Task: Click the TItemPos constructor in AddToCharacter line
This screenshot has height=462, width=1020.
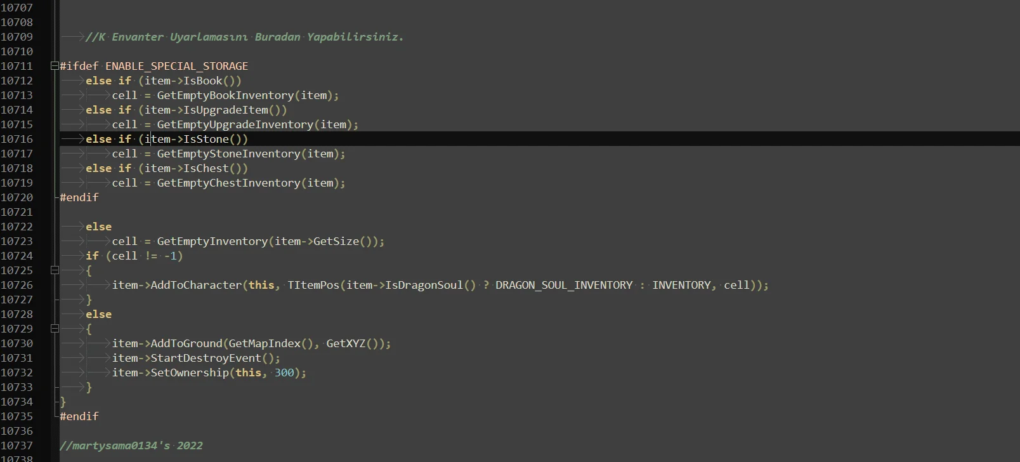Action: click(313, 285)
